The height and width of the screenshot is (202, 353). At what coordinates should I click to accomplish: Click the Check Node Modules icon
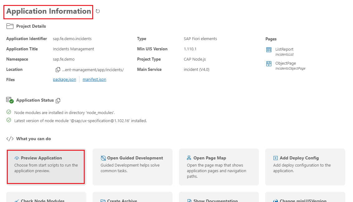click(x=17, y=200)
